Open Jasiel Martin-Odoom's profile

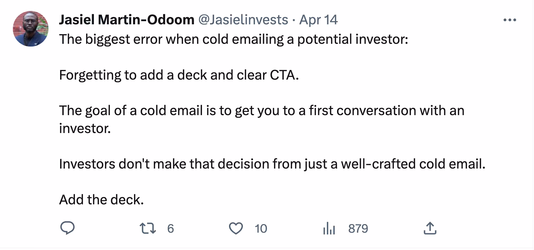[x=127, y=19]
